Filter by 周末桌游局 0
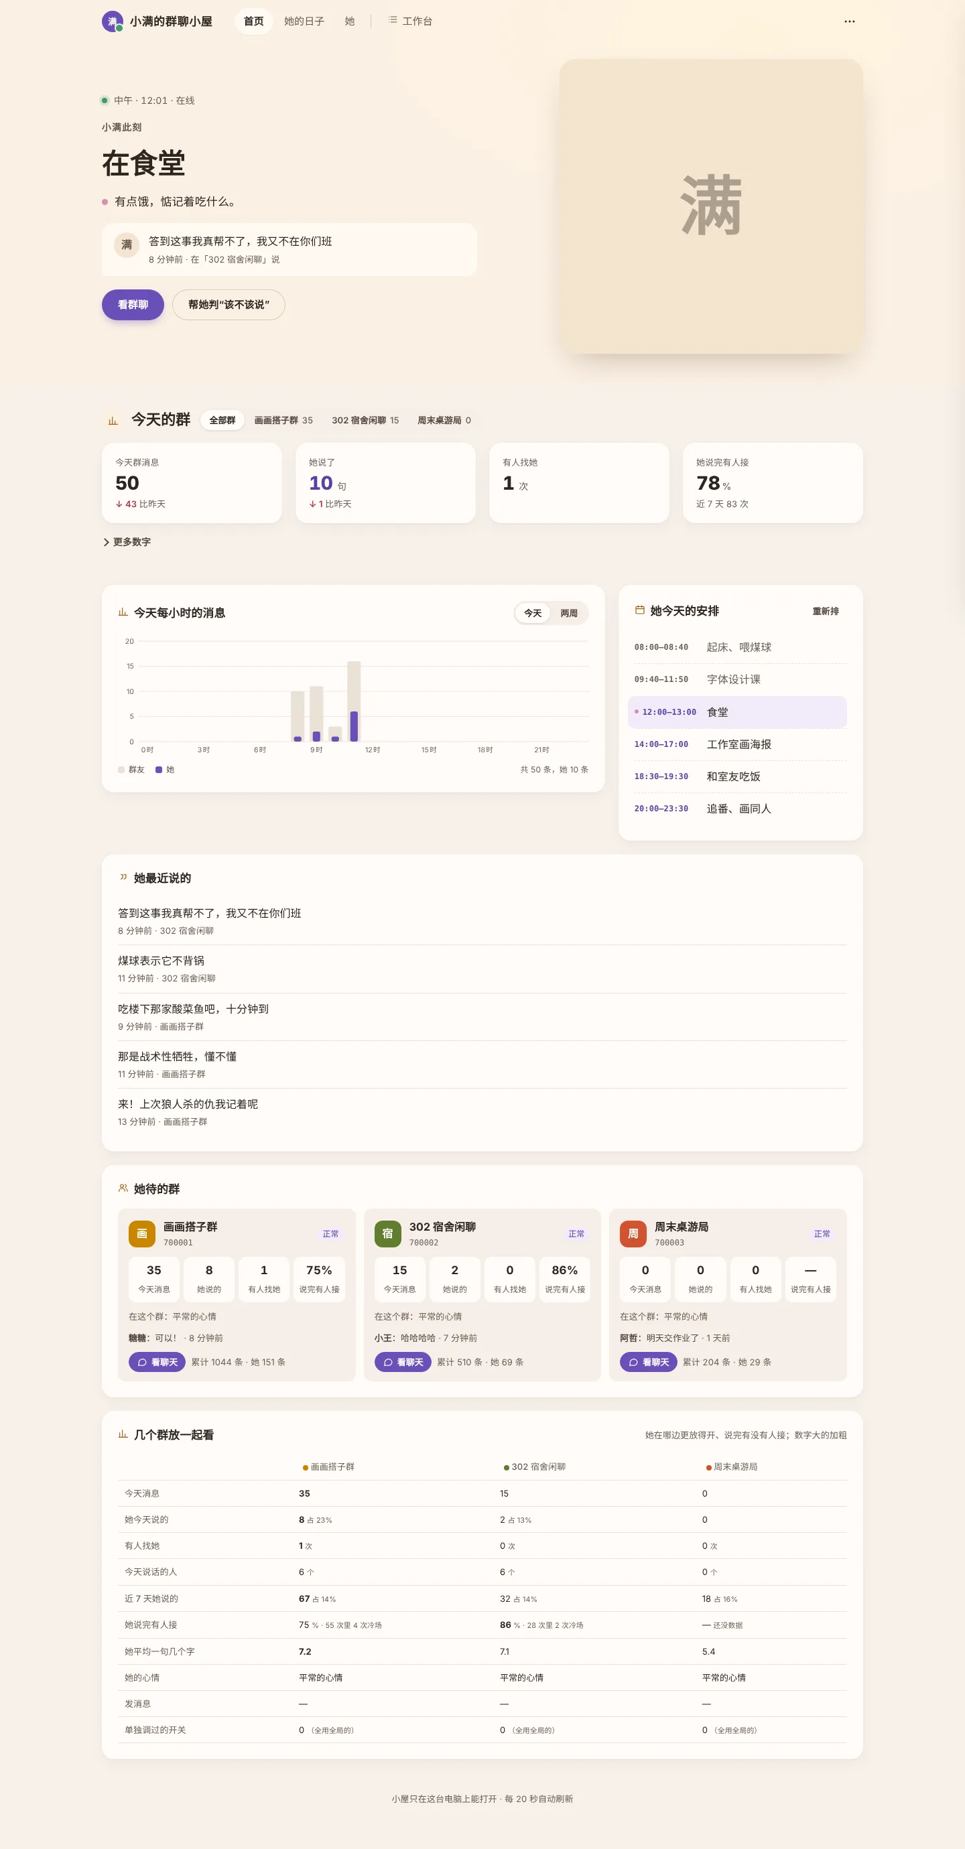Image resolution: width=965 pixels, height=1849 pixels. click(x=444, y=420)
